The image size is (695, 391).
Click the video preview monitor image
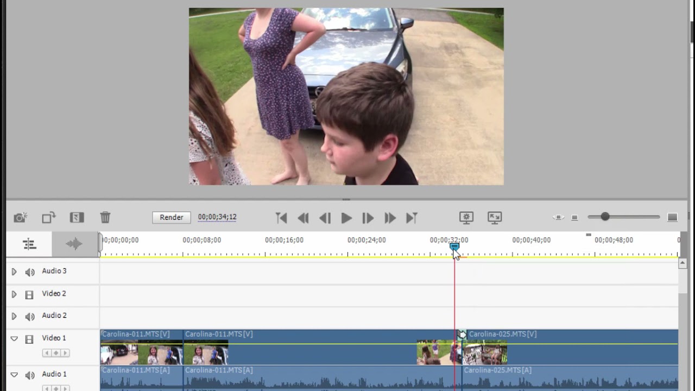346,97
